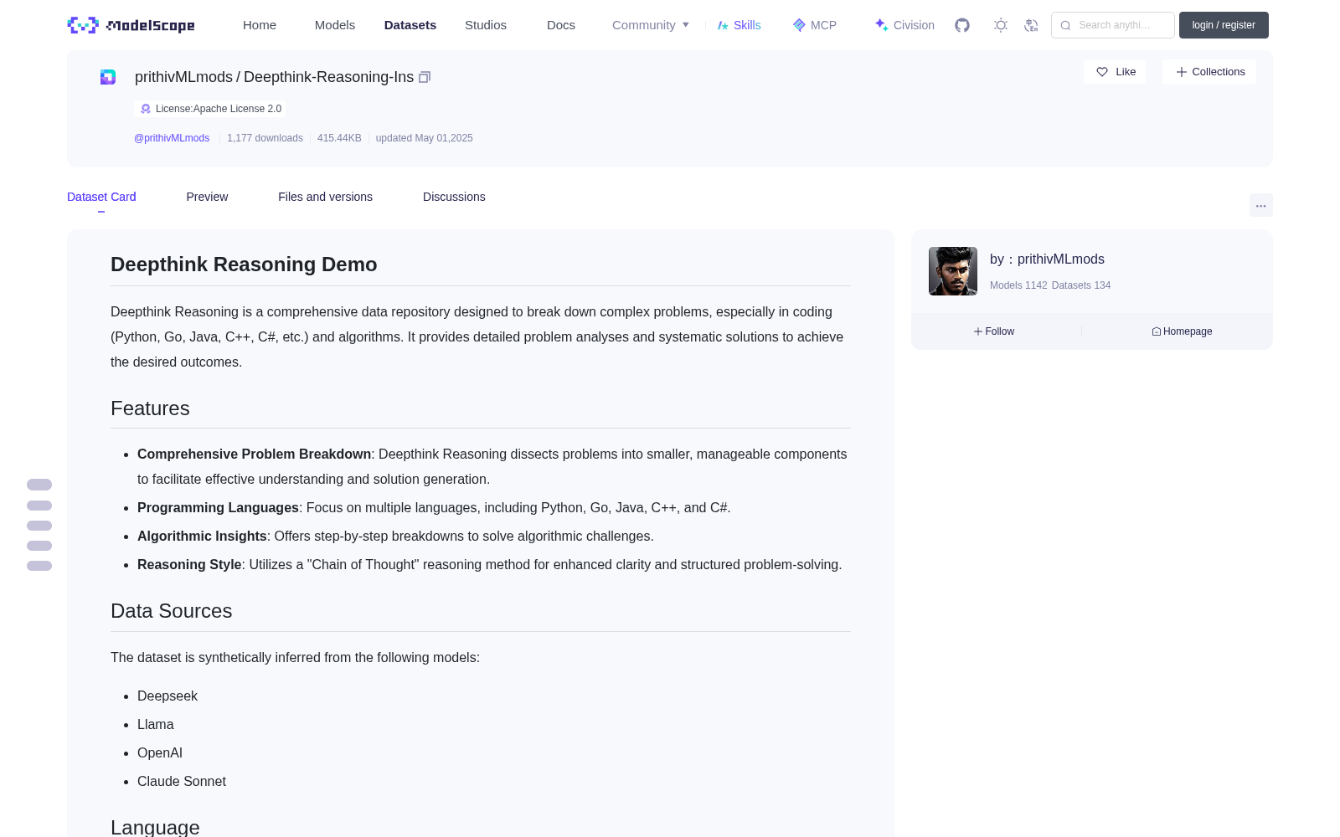Toggle the light/dark theme sun icon
The height and width of the screenshot is (837, 1340).
(1001, 25)
